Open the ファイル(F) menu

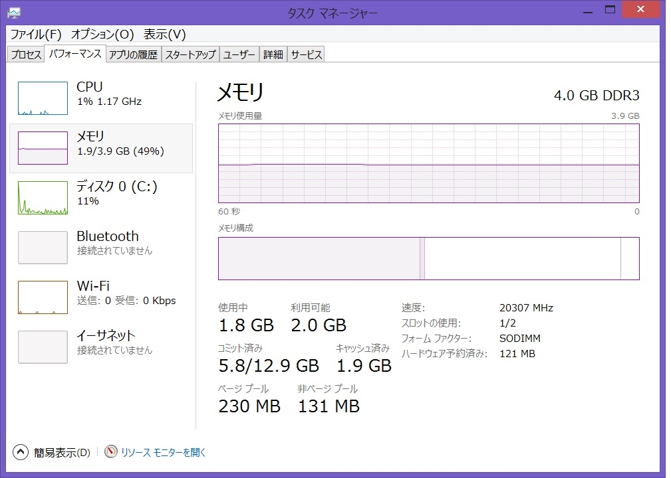(35, 34)
